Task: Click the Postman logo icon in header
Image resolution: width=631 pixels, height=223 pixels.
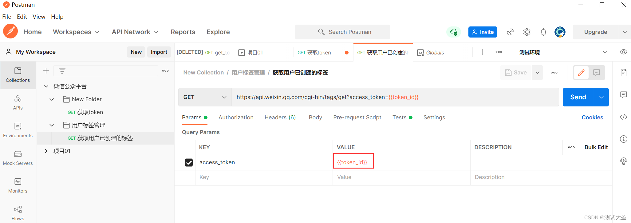Action: (10, 31)
